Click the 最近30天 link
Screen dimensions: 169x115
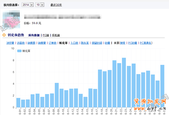(x=56, y=5)
